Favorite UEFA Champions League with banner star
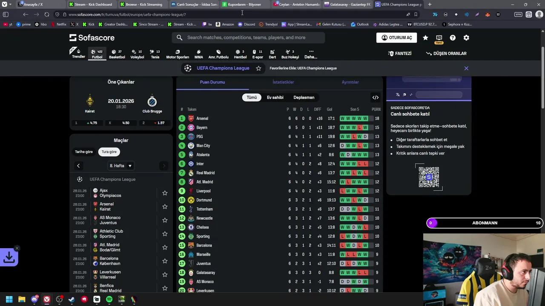The image size is (545, 306). coord(258,68)
